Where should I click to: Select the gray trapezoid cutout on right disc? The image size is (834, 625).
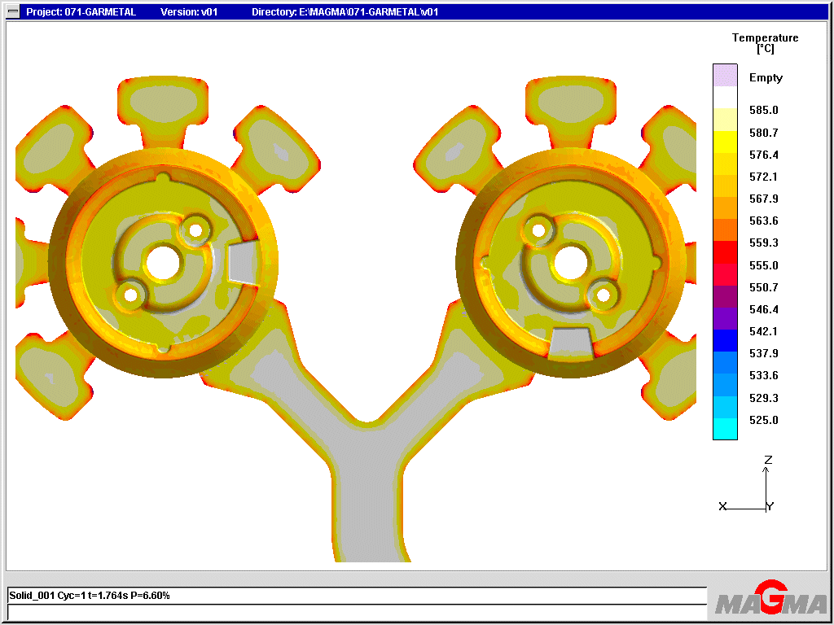pos(570,343)
